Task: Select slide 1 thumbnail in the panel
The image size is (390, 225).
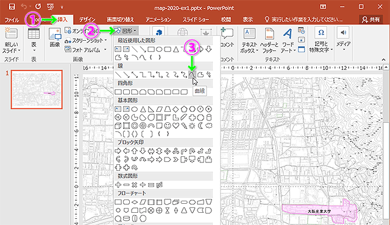Action: pos(37,89)
